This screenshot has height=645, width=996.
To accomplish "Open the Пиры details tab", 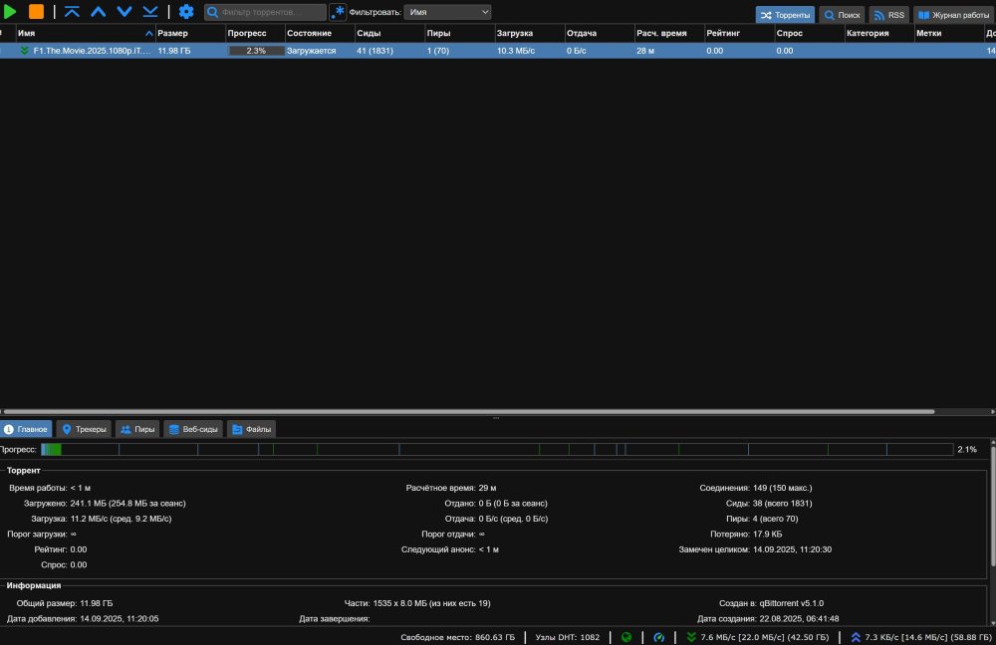I will tap(137, 429).
